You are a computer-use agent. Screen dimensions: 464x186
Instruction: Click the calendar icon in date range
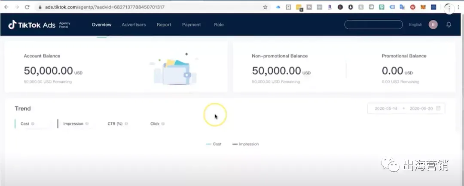438,108
